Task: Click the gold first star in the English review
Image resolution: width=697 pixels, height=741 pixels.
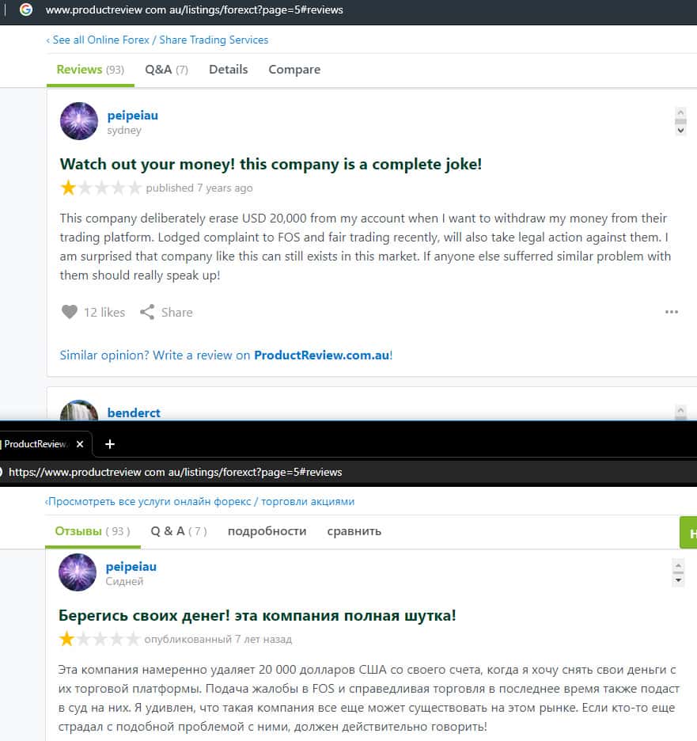Action: coord(68,188)
